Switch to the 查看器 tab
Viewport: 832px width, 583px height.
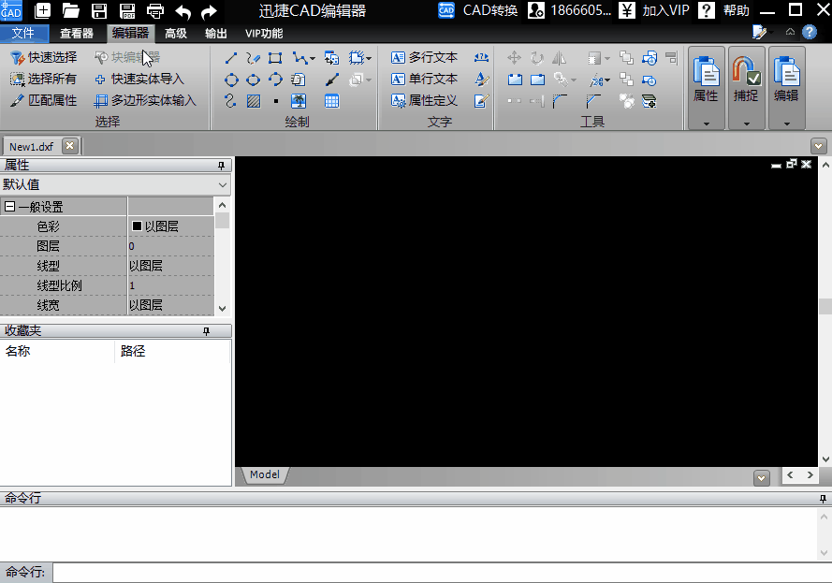pos(77,34)
